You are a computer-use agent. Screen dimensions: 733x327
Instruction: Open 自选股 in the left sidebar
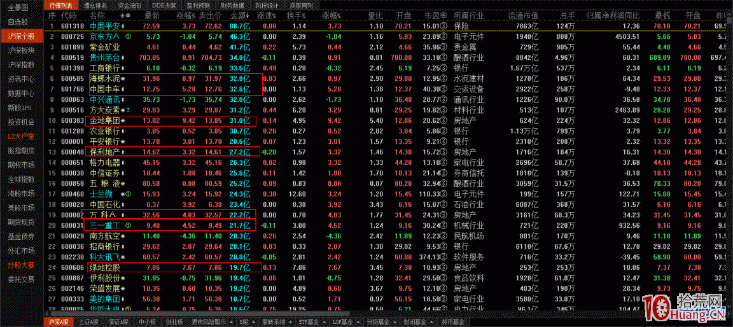tap(17, 22)
